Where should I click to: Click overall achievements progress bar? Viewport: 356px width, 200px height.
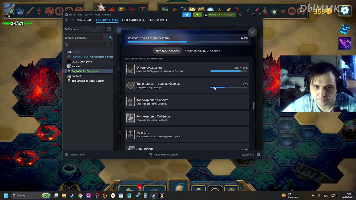[x=188, y=42]
